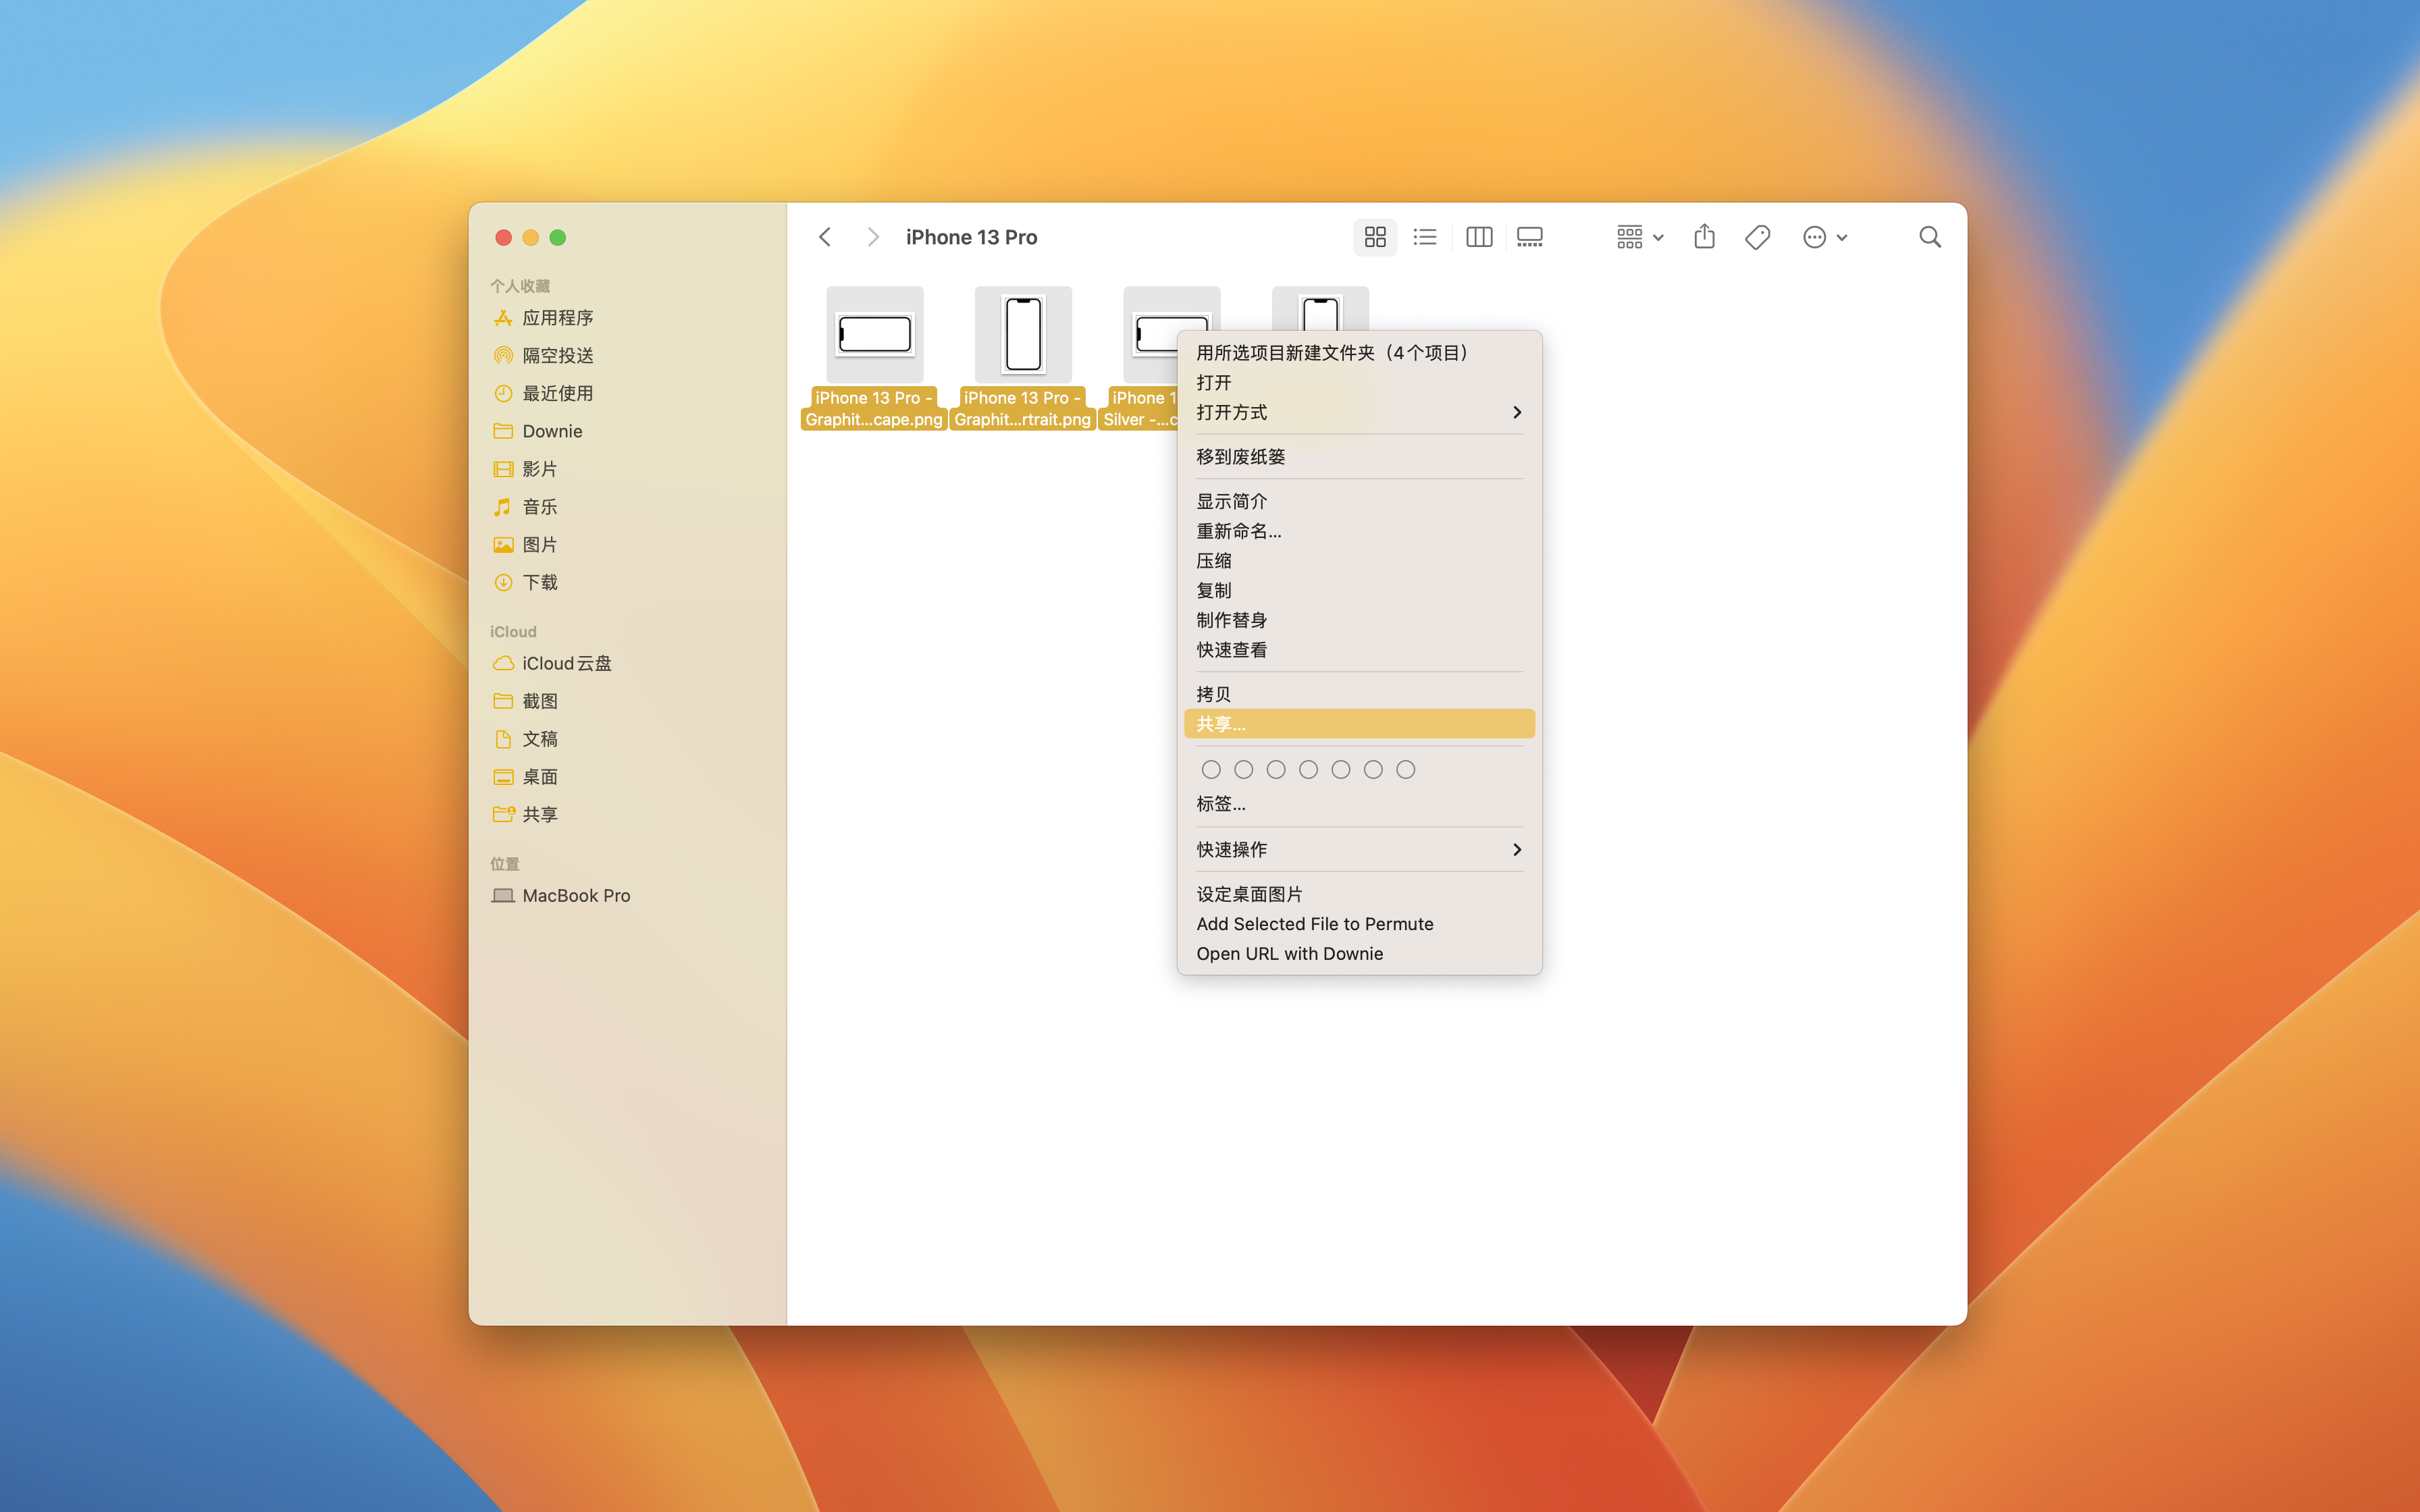The width and height of the screenshot is (2420, 1512).
Task: Select the first tag color circle
Action: pyautogui.click(x=1211, y=770)
